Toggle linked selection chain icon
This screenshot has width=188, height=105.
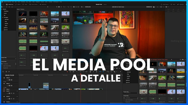click(93, 72)
